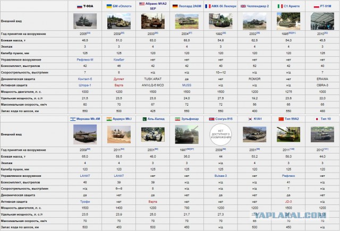The width and height of the screenshot is (340, 231).
Task: Click the German flag beside Леопард 2A6M
Action: [x=175, y=6]
